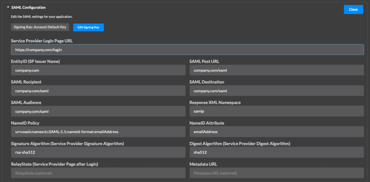Edit the Signature Algorithm rsa-sha512 field
Screen dimensions: 370x182
[98, 152]
